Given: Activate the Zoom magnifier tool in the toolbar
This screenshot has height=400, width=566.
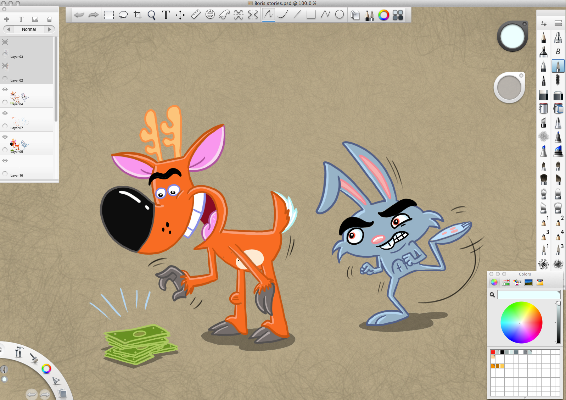Looking at the screenshot, I should pyautogui.click(x=152, y=15).
